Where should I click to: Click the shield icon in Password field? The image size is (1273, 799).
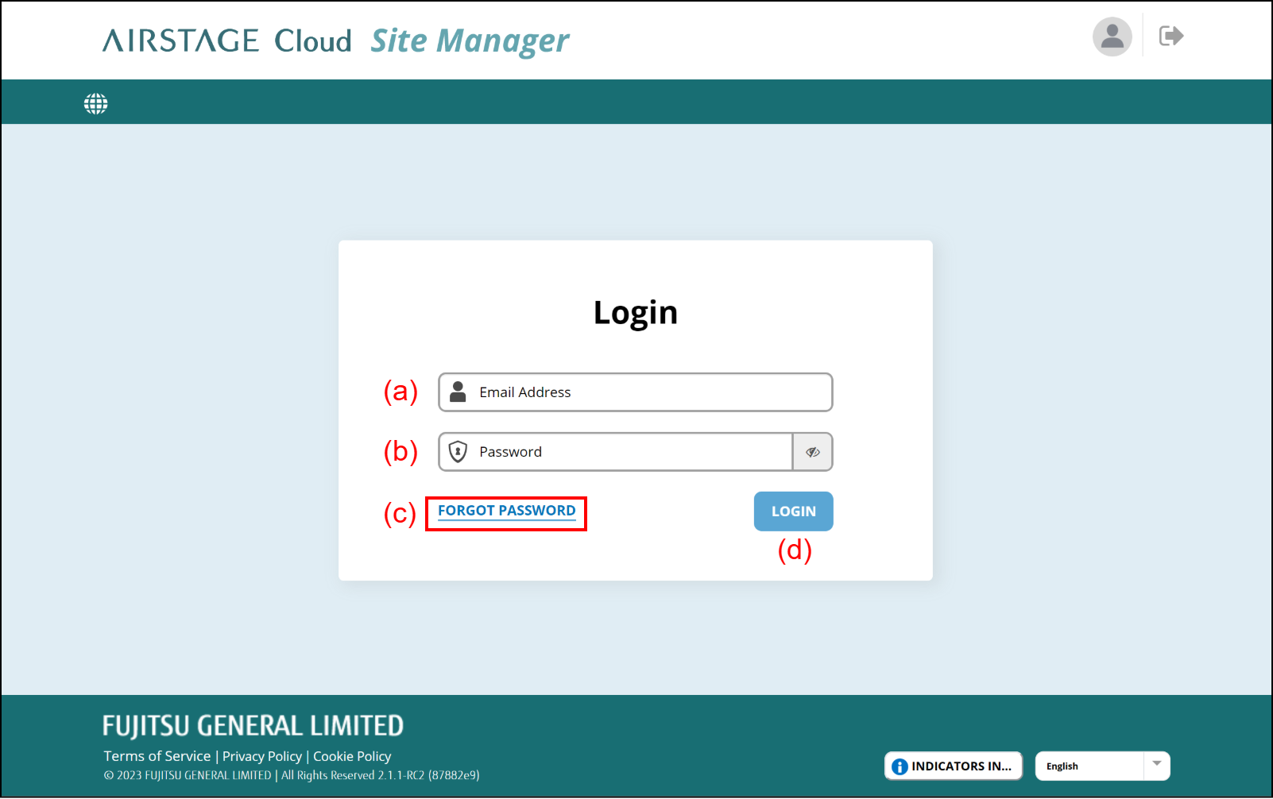coord(458,452)
